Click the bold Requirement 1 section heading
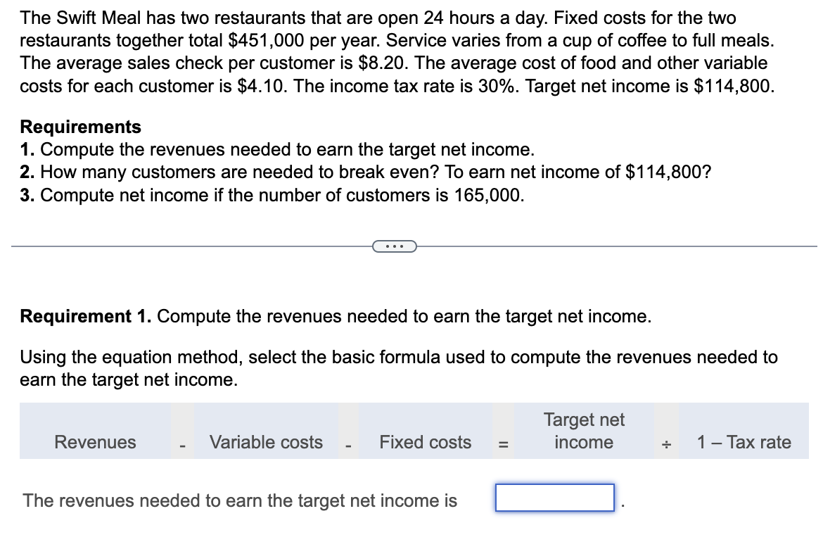Image resolution: width=823 pixels, height=542 pixels. pyautogui.click(x=86, y=317)
